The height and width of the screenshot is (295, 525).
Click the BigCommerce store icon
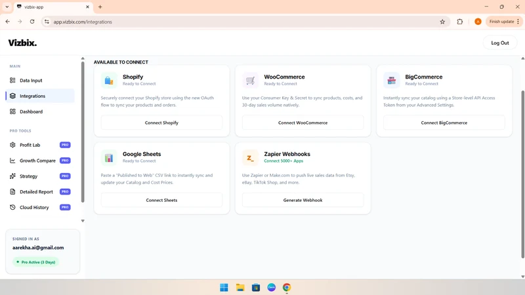click(391, 80)
